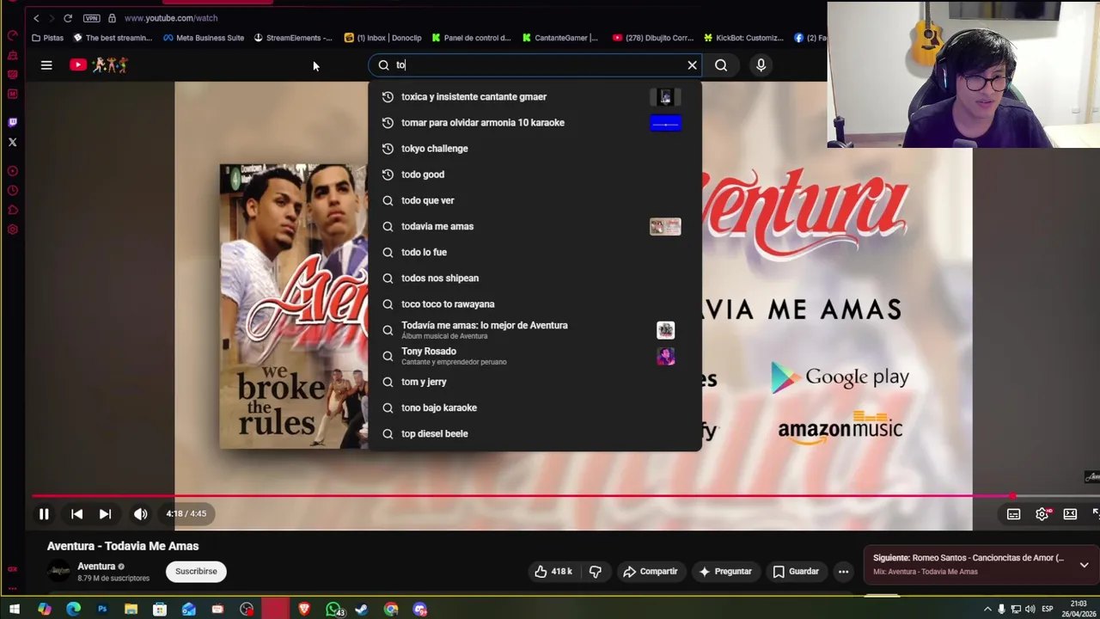
Task: Expand the Siguiente up-next panel chevron
Action: point(1084,566)
